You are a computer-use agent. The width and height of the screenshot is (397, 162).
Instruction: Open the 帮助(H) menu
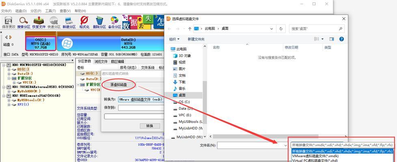[80, 11]
